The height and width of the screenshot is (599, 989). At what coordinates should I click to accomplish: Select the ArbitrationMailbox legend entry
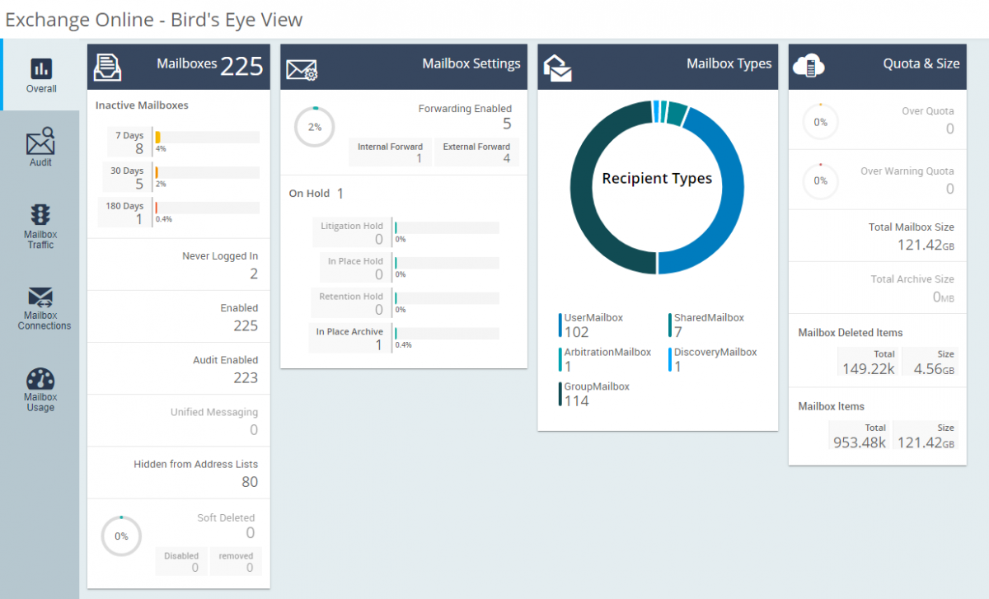[605, 360]
